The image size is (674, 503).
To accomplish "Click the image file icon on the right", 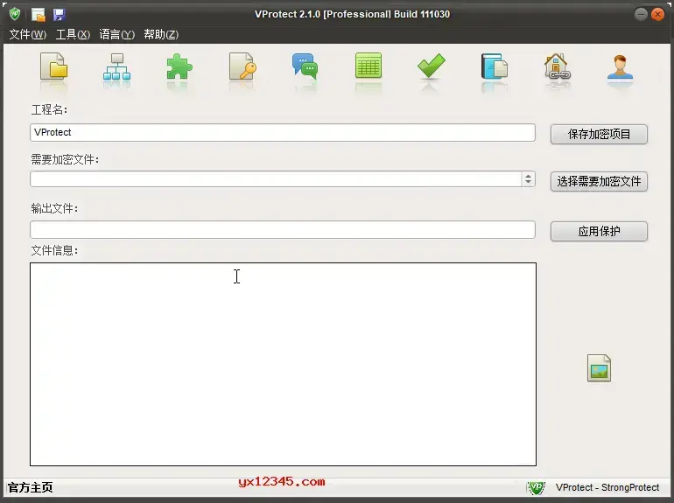I will click(600, 368).
